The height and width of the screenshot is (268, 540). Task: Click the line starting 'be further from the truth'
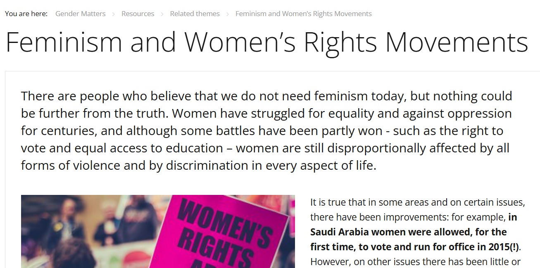tap(266, 114)
